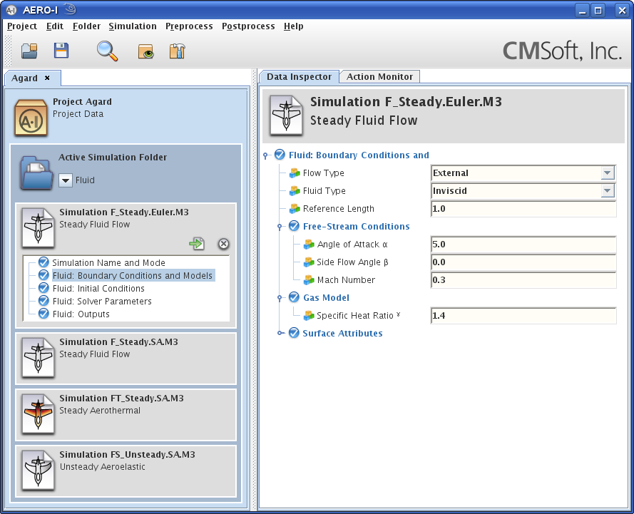The width and height of the screenshot is (634, 514).
Task: Click the circled X delete simulation icon
Action: (224, 244)
